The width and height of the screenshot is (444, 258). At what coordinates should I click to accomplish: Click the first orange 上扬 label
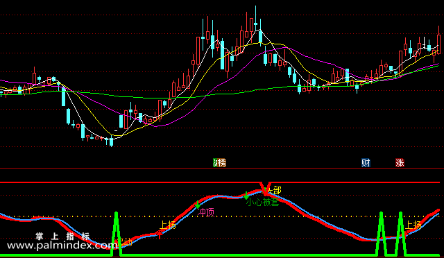pos(168,225)
